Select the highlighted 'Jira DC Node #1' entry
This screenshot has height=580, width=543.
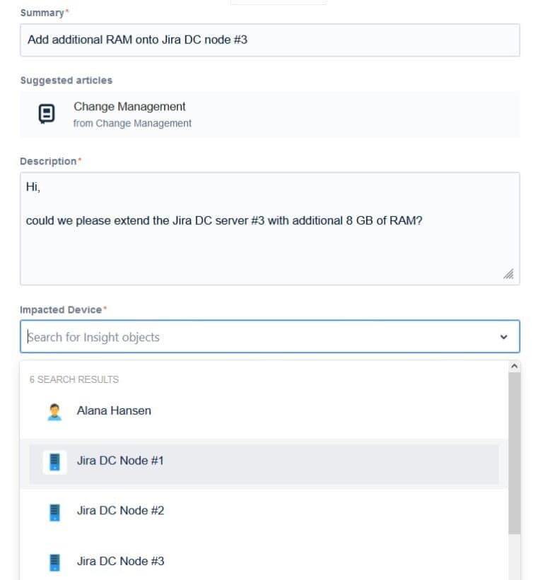point(119,461)
